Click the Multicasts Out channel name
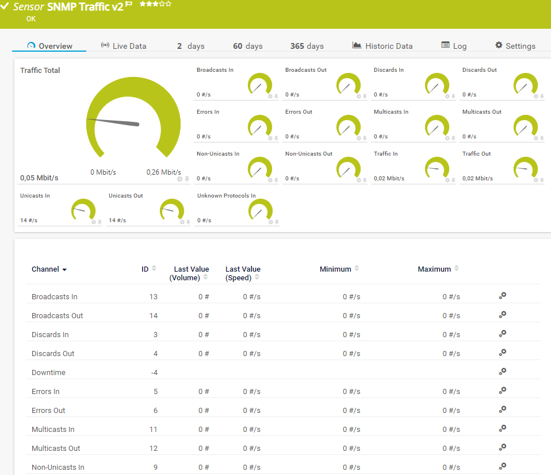This screenshot has height=475, width=551. point(56,448)
